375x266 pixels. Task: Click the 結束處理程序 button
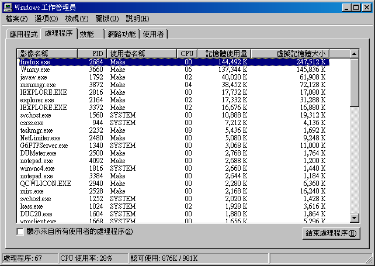[331, 234]
